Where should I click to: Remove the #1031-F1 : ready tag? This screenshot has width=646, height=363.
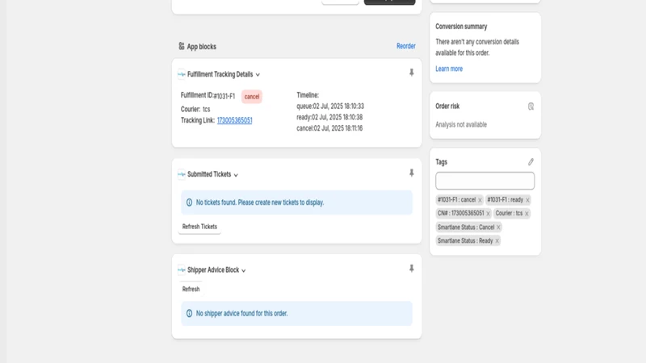[x=527, y=200]
